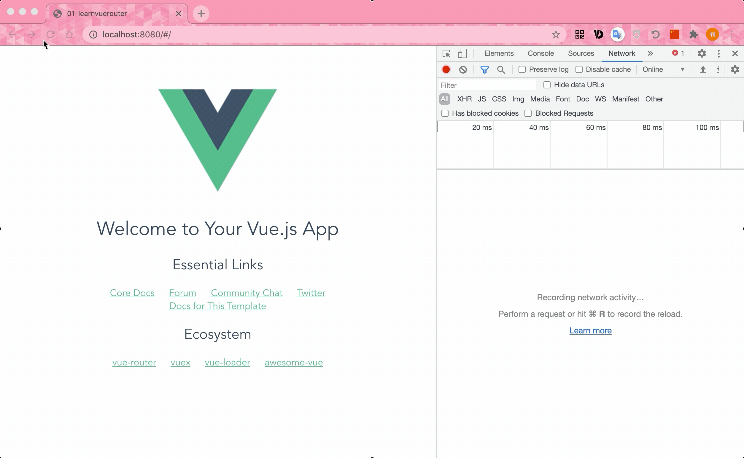744x458 pixels.
Task: Open the Learn more link
Action: 590,330
